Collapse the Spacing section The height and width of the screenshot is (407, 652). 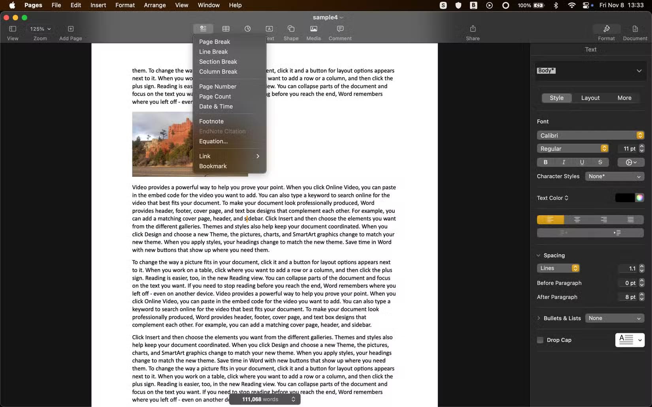(x=538, y=255)
